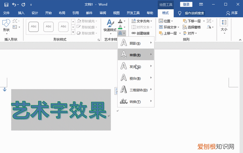This screenshot has height=153, width=243.
Task: Click shape styles gallery up arrow
Action: [73, 21]
